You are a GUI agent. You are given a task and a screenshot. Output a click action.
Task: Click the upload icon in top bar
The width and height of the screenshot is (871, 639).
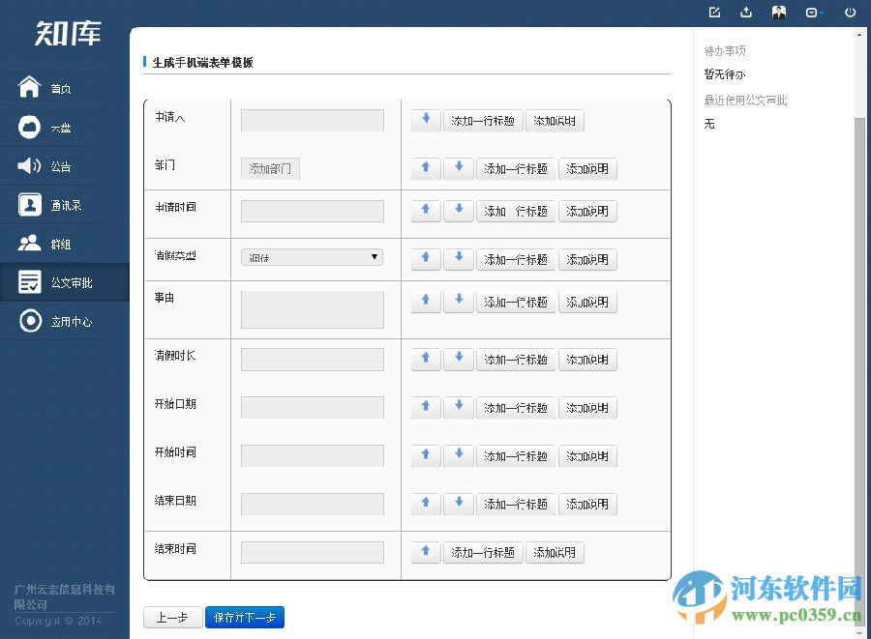point(745,13)
